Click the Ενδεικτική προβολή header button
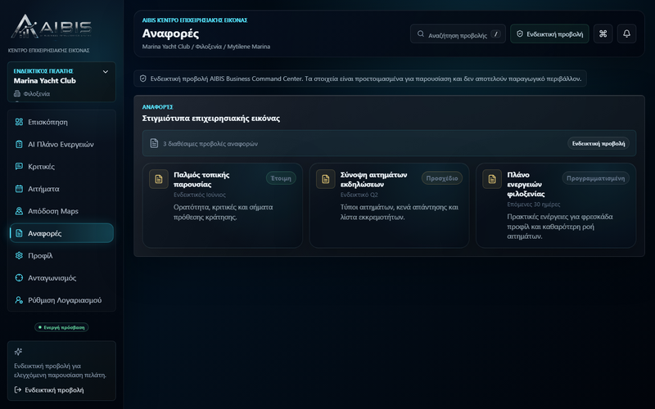This screenshot has width=655, height=409. pos(549,34)
